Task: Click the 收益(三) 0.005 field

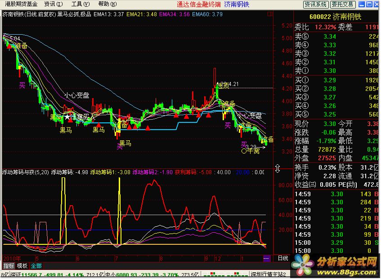Action: [315, 184]
